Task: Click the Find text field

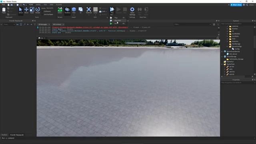Action: [x=9, y=24]
